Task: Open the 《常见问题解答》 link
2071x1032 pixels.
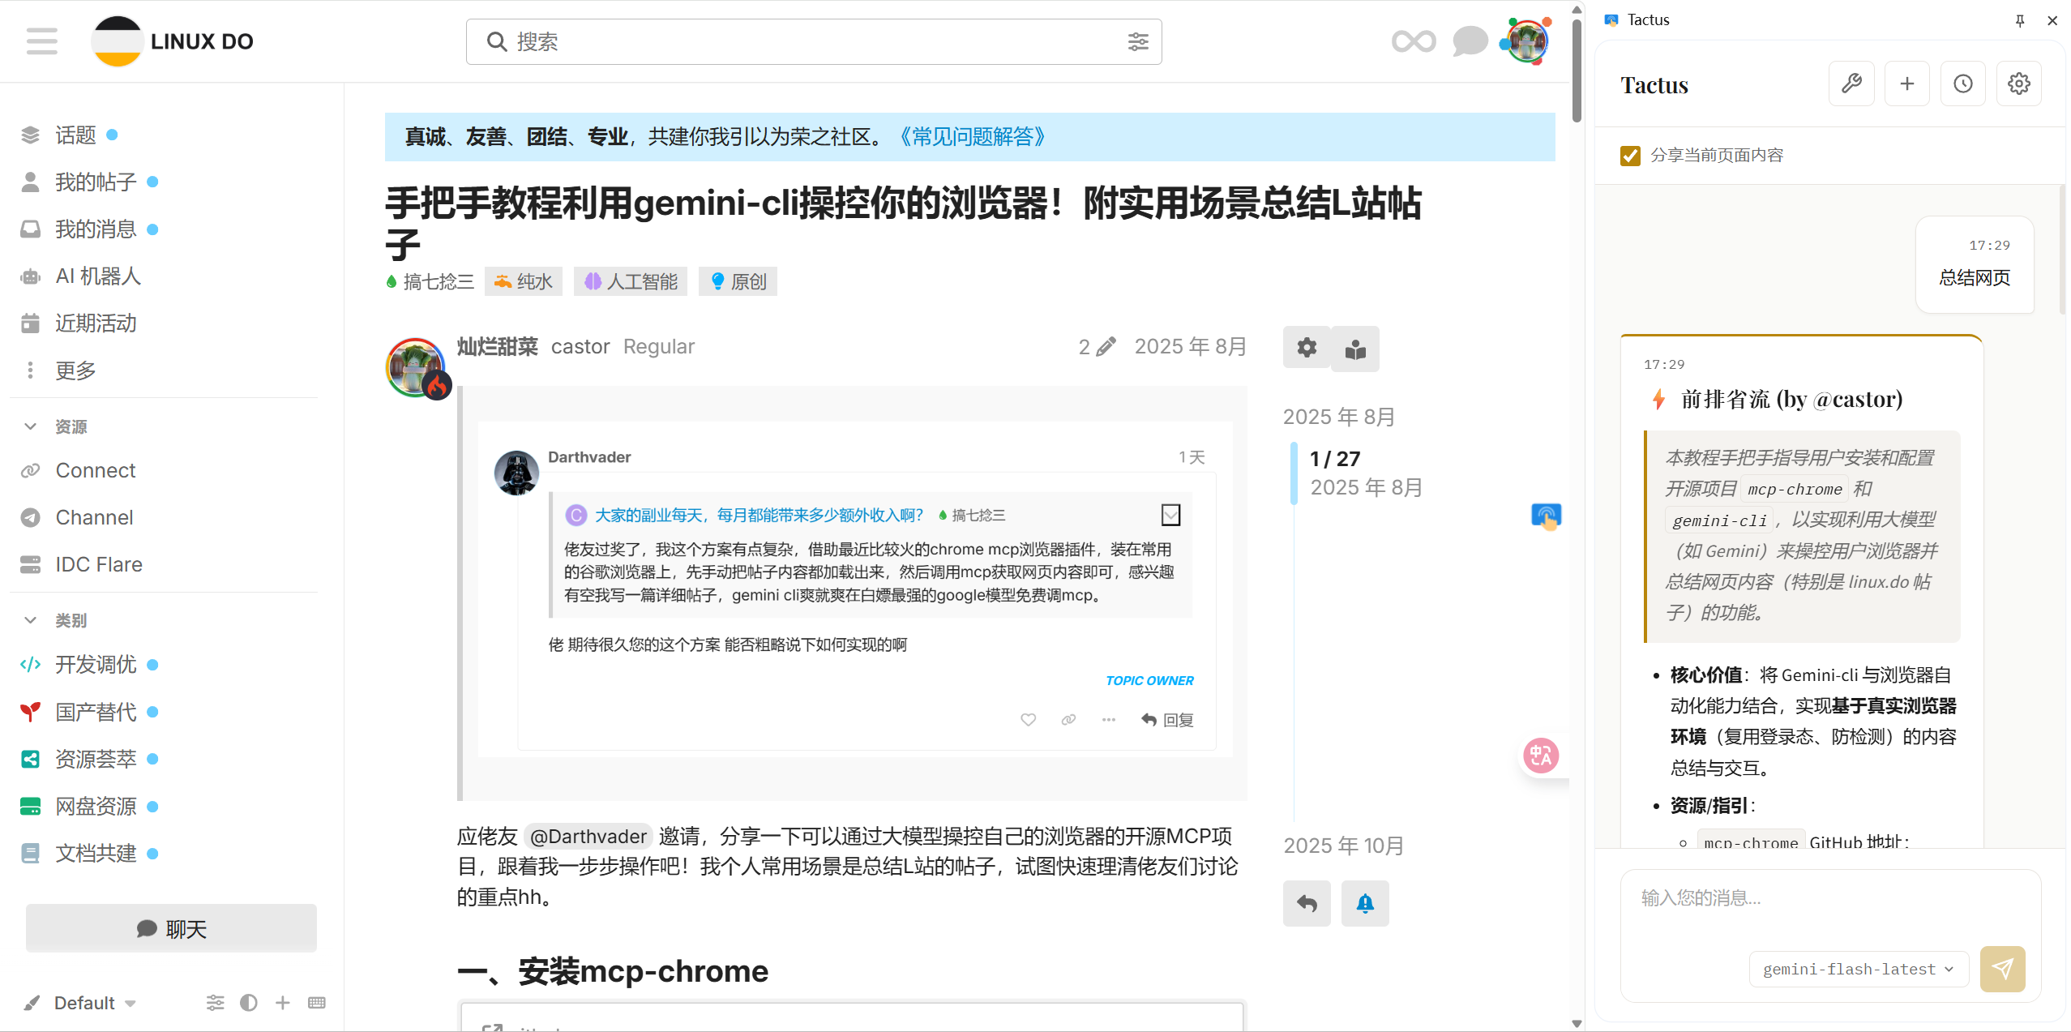Action: [972, 136]
